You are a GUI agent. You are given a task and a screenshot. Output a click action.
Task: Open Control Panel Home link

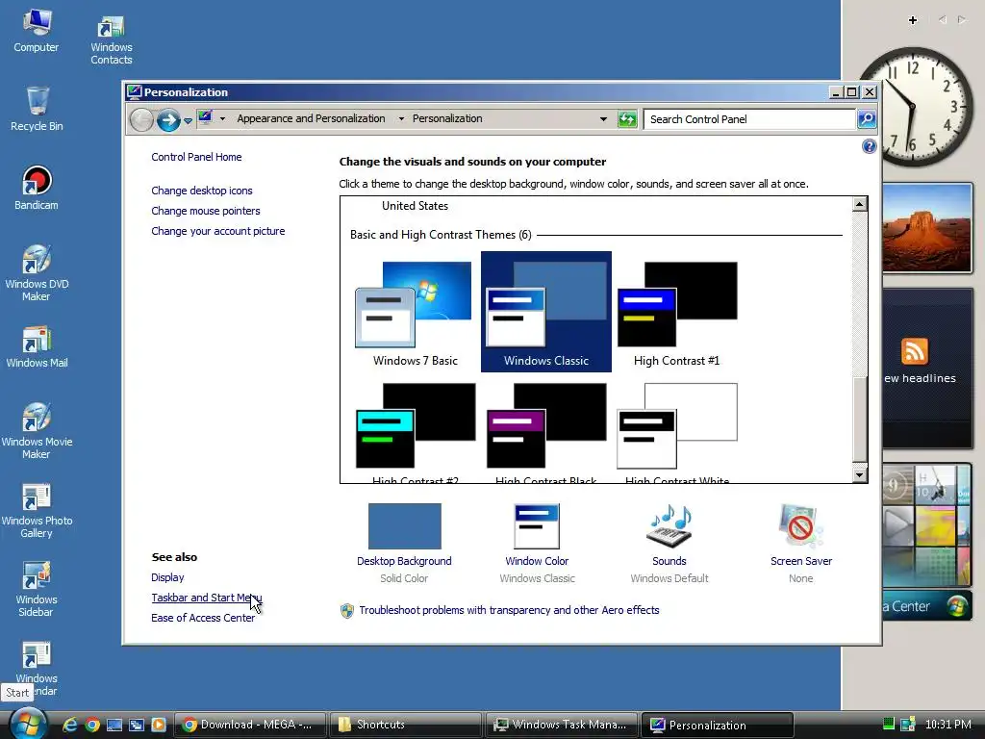pyautogui.click(x=196, y=157)
